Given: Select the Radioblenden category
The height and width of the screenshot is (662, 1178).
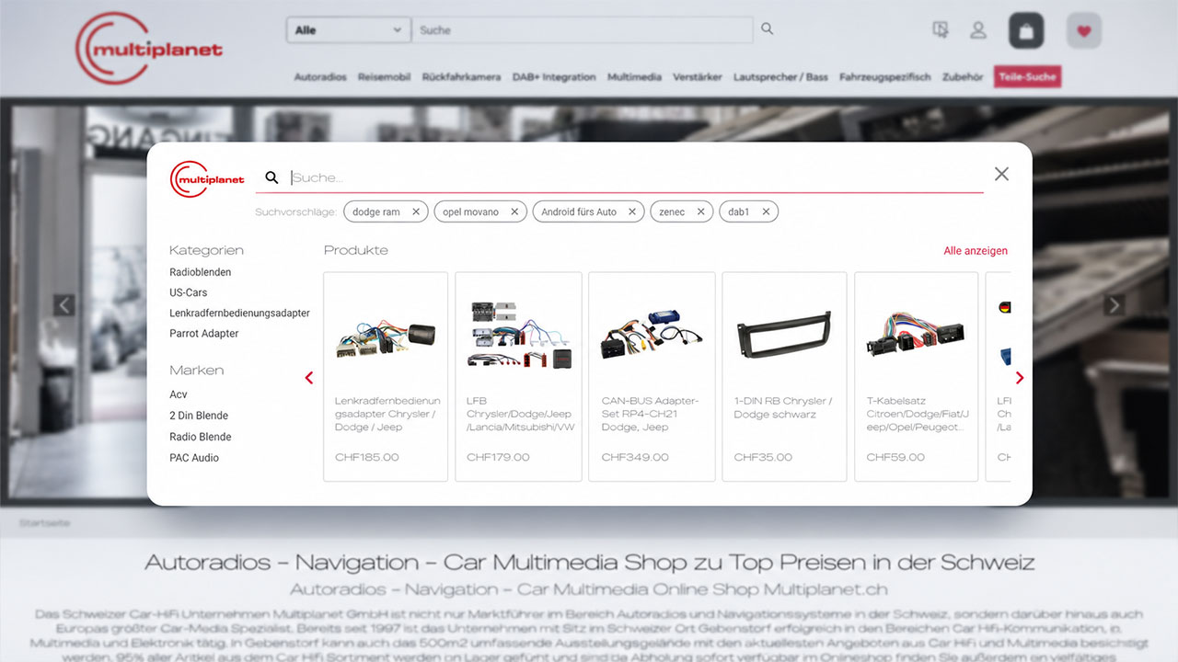Looking at the screenshot, I should 201,272.
